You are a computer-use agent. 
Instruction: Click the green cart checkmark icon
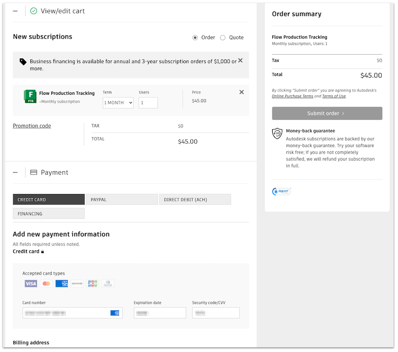[x=34, y=11]
